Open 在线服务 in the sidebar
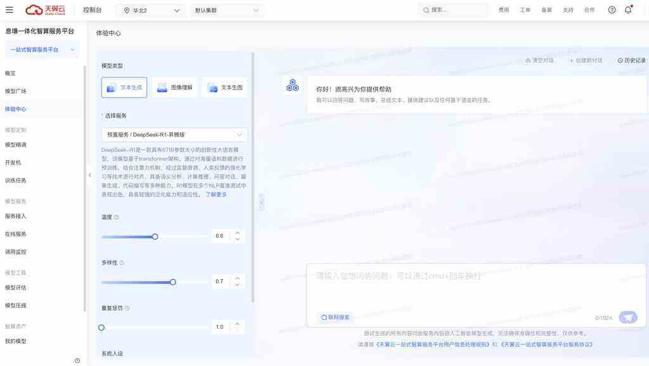Screen dimensions: 649x366 pos(16,234)
